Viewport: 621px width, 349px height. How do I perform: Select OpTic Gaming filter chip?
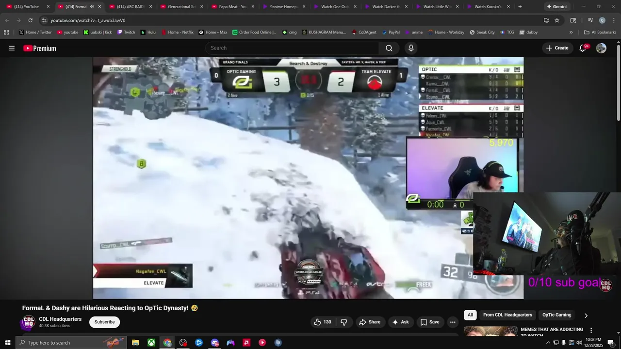tap(556, 315)
